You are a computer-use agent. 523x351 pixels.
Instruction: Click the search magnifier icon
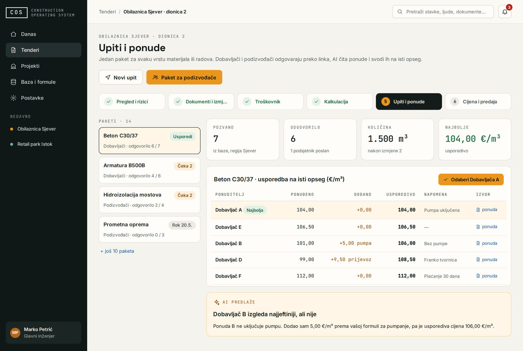tap(400, 12)
